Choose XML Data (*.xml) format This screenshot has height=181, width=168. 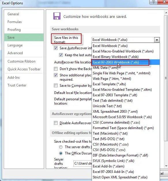126,68
